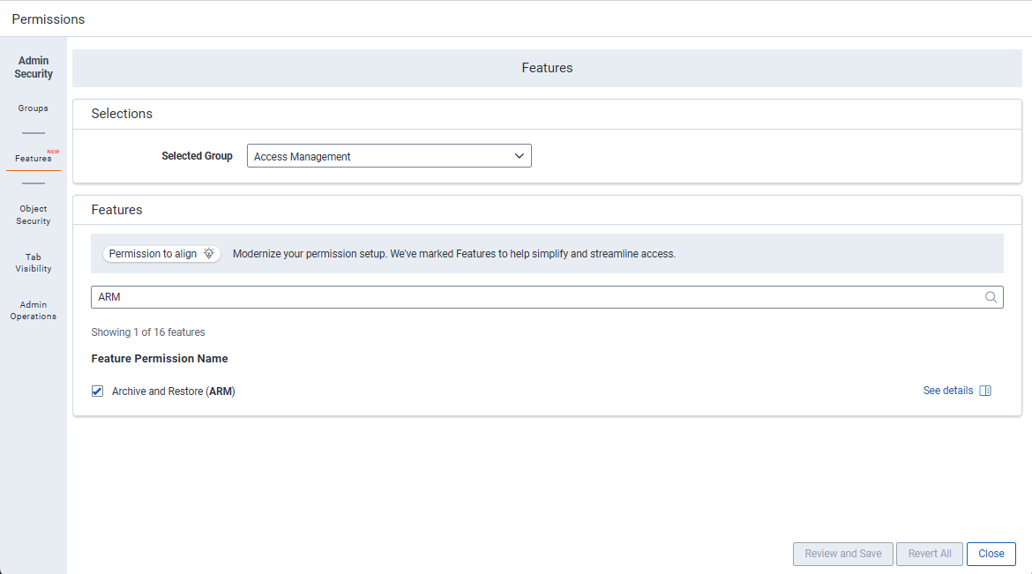Viewport: 1032px width, 574px height.
Task: Click Review and Save button
Action: tap(842, 554)
